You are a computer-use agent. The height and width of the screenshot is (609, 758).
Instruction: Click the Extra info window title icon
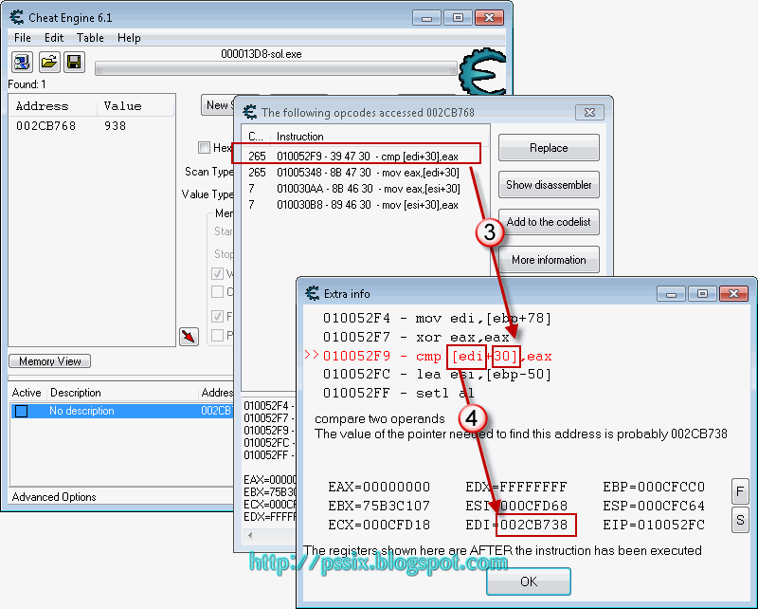pyautogui.click(x=313, y=293)
